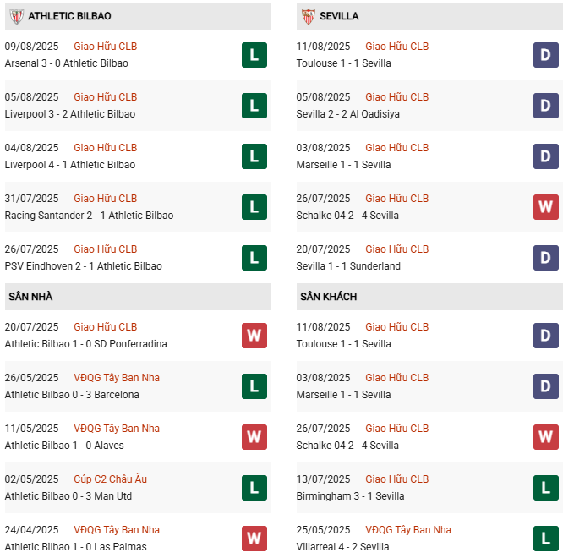This screenshot has height=558, width=563.
Task: Click the Sevilla club crest
Action: [x=309, y=16]
